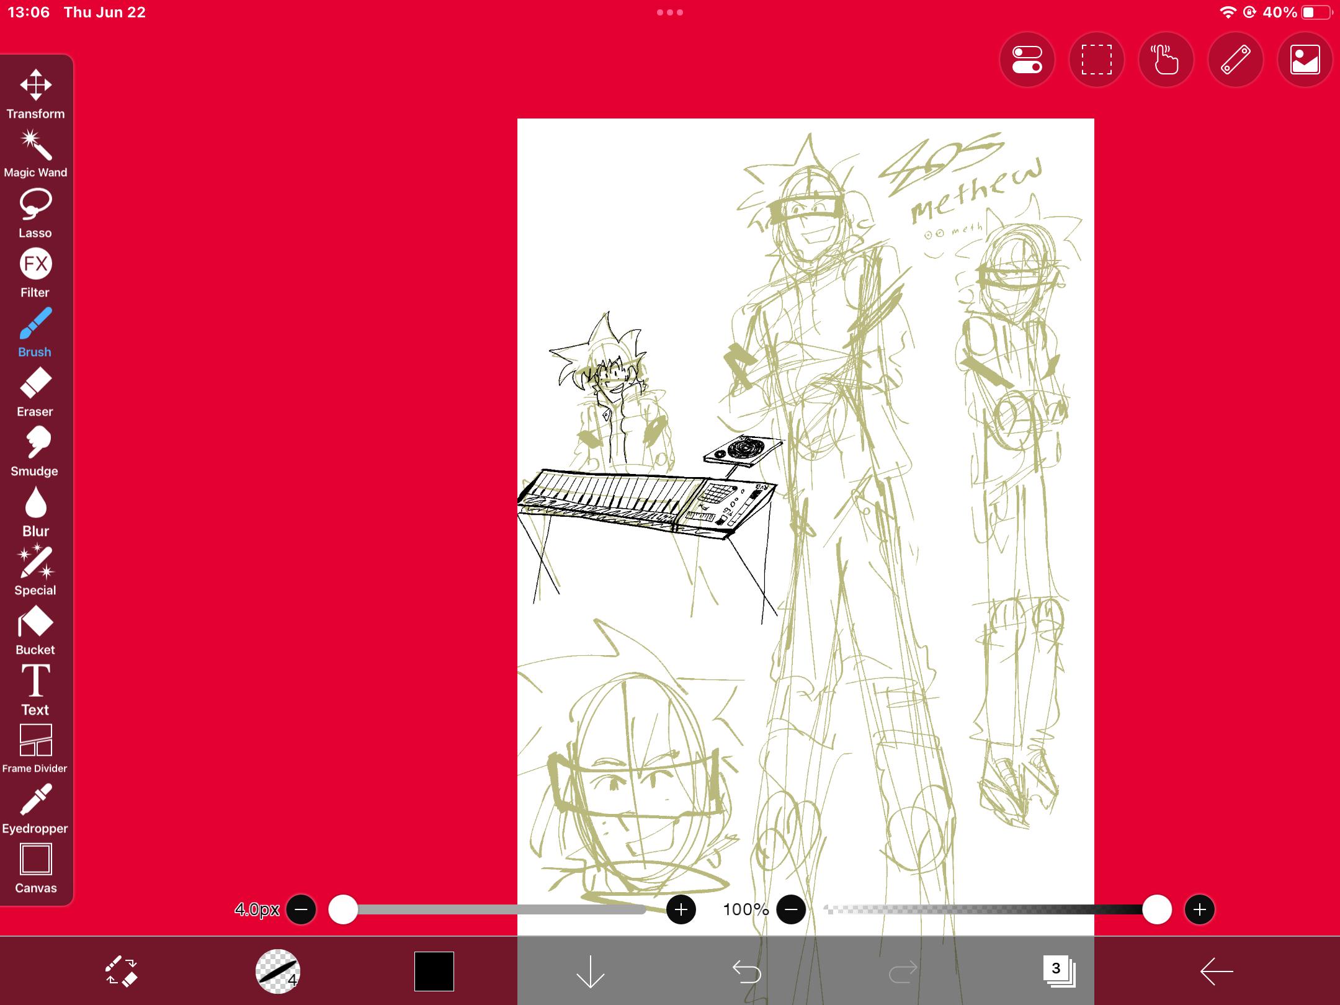This screenshot has height=1005, width=1340.
Task: Select the Eraser tool
Action: [x=35, y=392]
